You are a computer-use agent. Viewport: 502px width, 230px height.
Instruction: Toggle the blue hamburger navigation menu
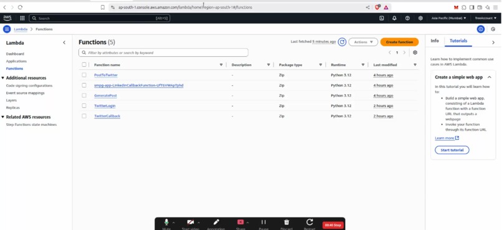coord(7,29)
